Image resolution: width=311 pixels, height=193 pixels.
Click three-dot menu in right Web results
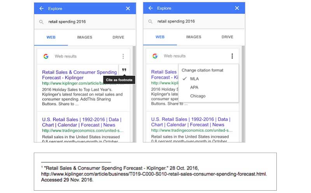[x=232, y=56]
